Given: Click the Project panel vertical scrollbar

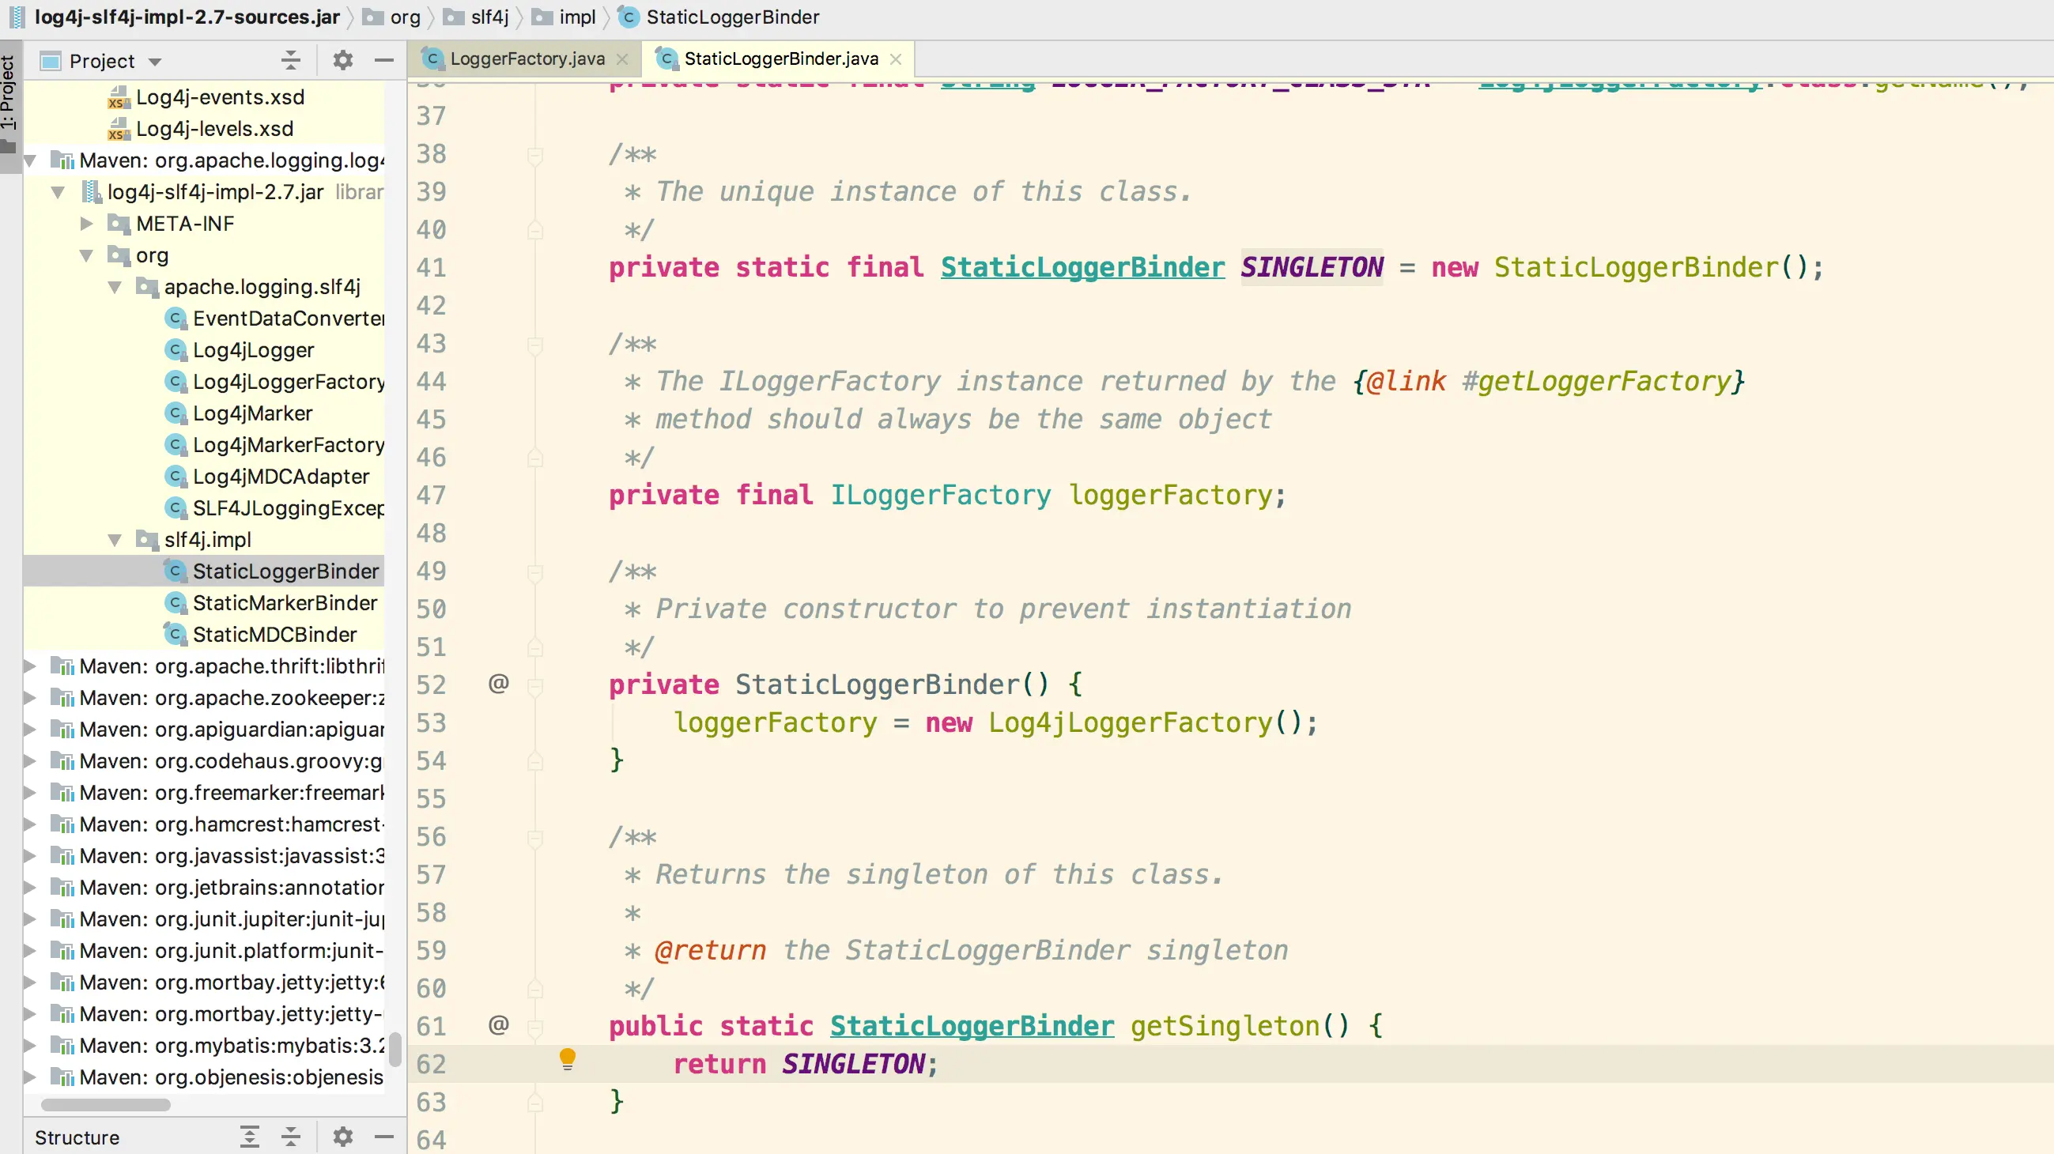Looking at the screenshot, I should click(395, 1049).
